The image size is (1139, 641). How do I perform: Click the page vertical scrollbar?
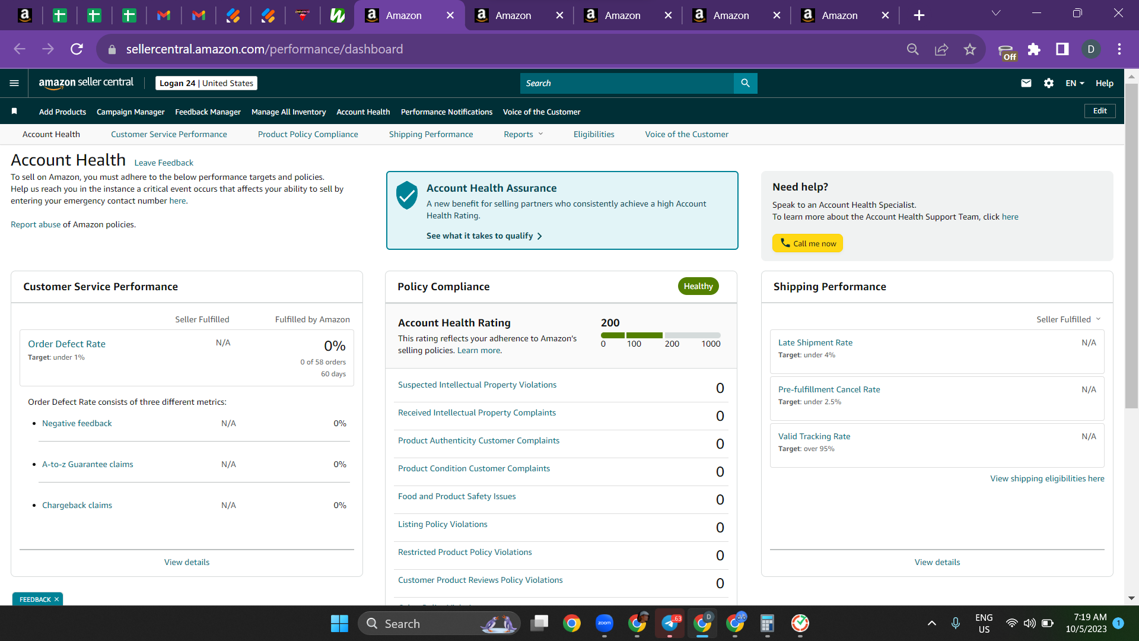click(x=1131, y=245)
